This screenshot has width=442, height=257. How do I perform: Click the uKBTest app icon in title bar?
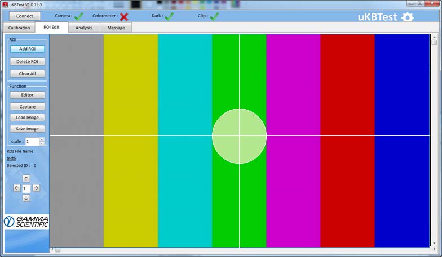5,4
